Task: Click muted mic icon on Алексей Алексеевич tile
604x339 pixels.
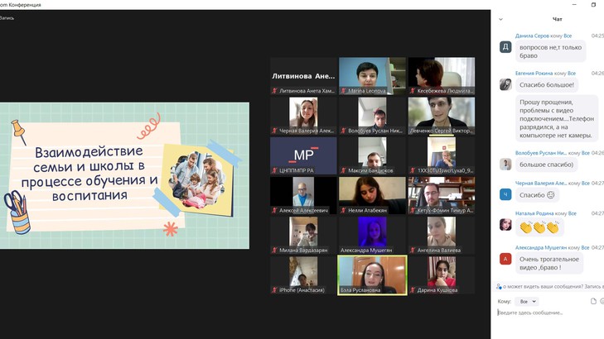Action: point(274,210)
